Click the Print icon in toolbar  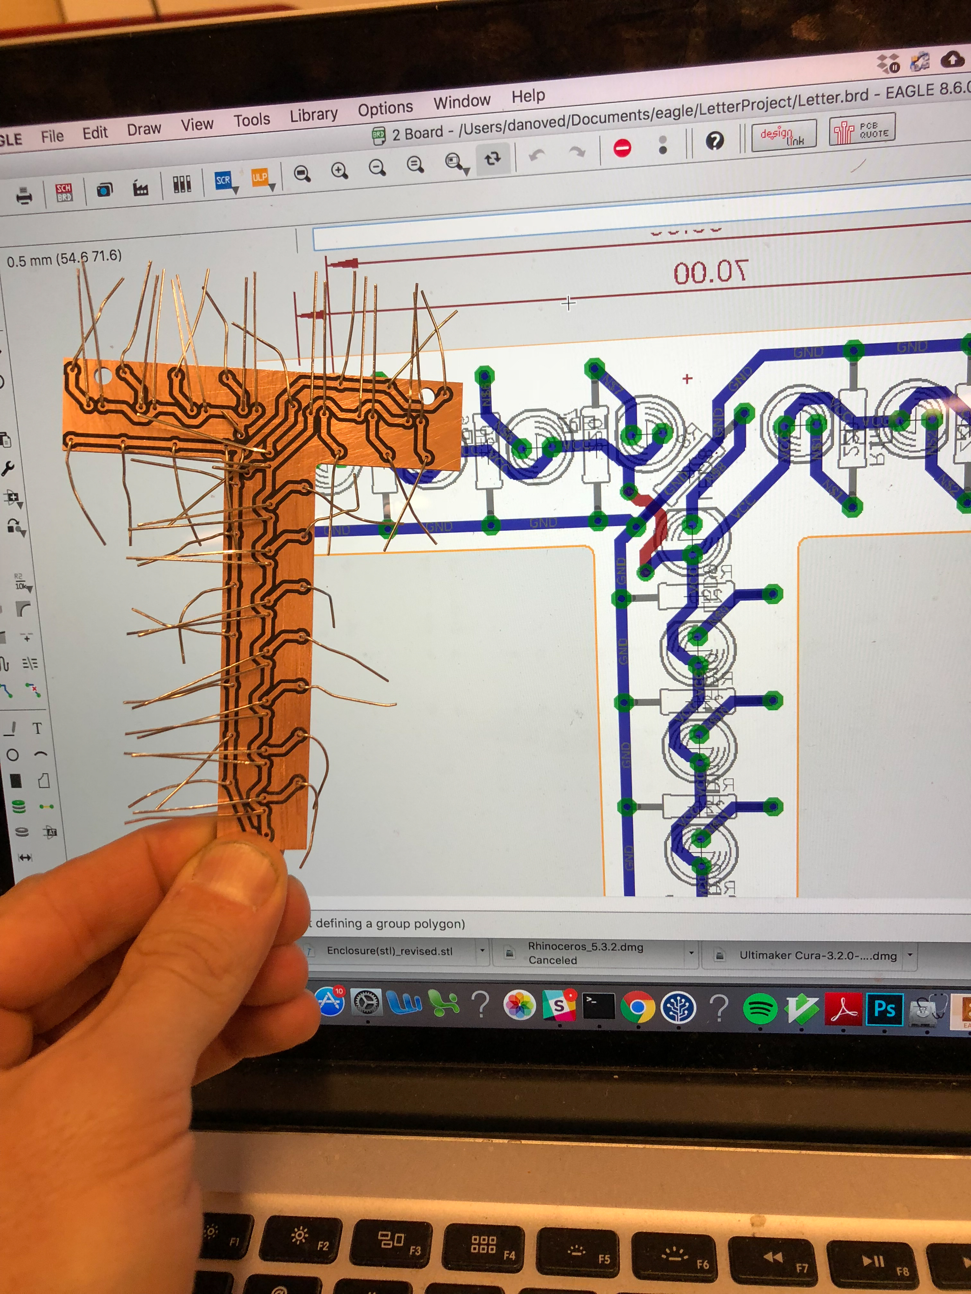point(24,196)
